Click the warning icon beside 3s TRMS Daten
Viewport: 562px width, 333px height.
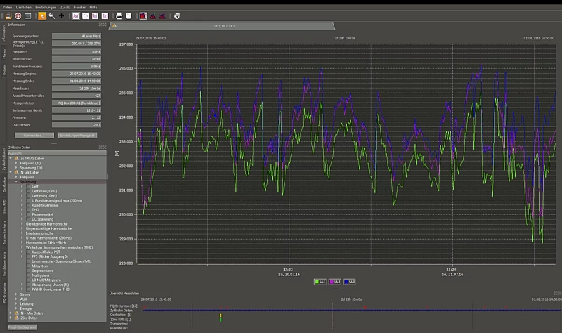[x=16, y=158]
